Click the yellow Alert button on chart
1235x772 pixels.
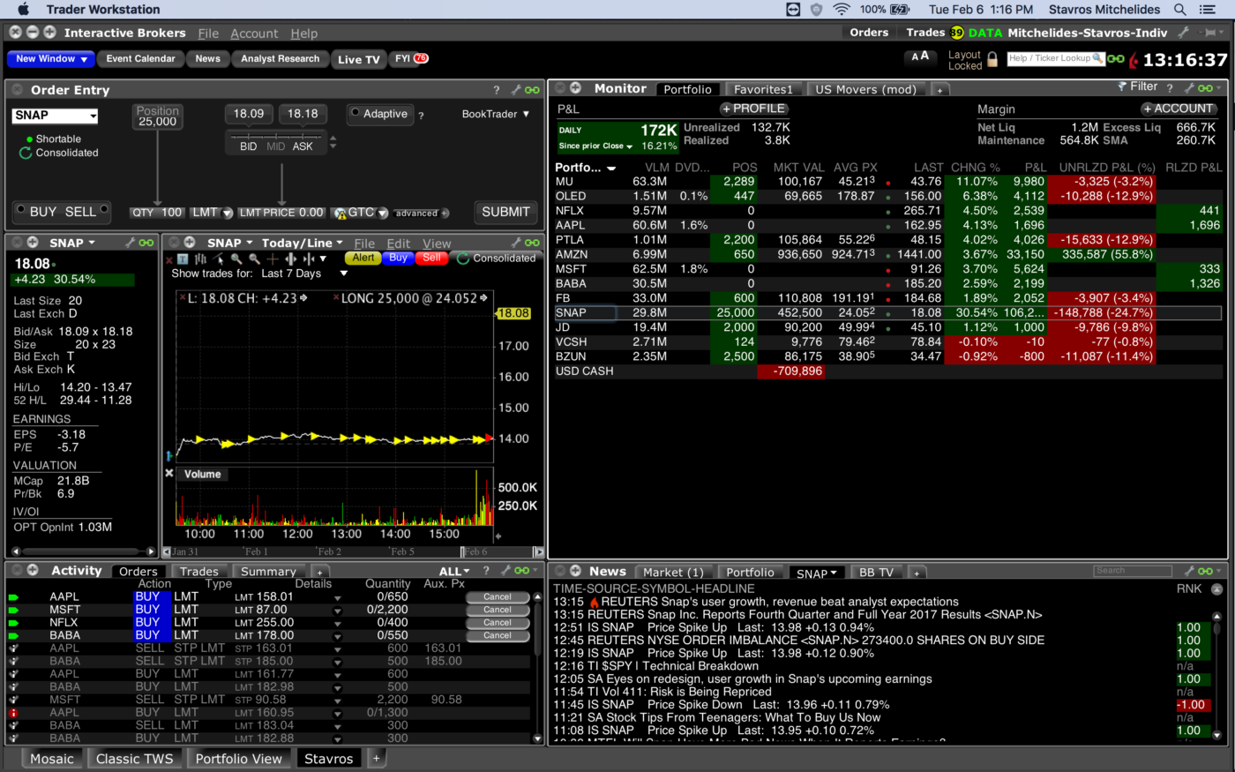(363, 258)
